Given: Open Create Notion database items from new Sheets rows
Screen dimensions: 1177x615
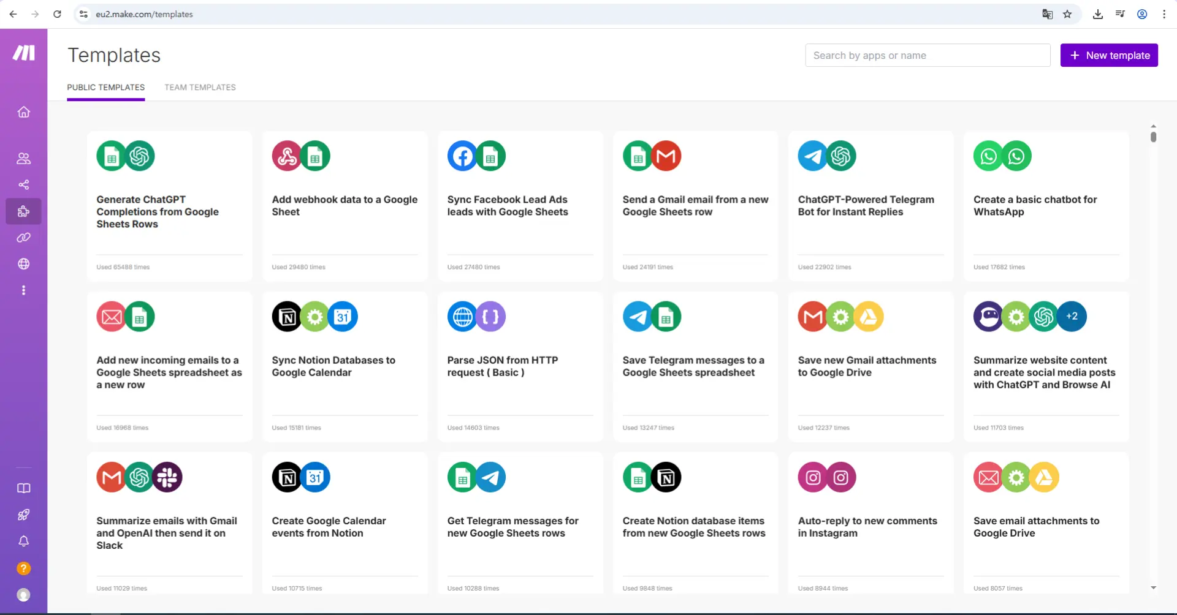Looking at the screenshot, I should (x=696, y=523).
